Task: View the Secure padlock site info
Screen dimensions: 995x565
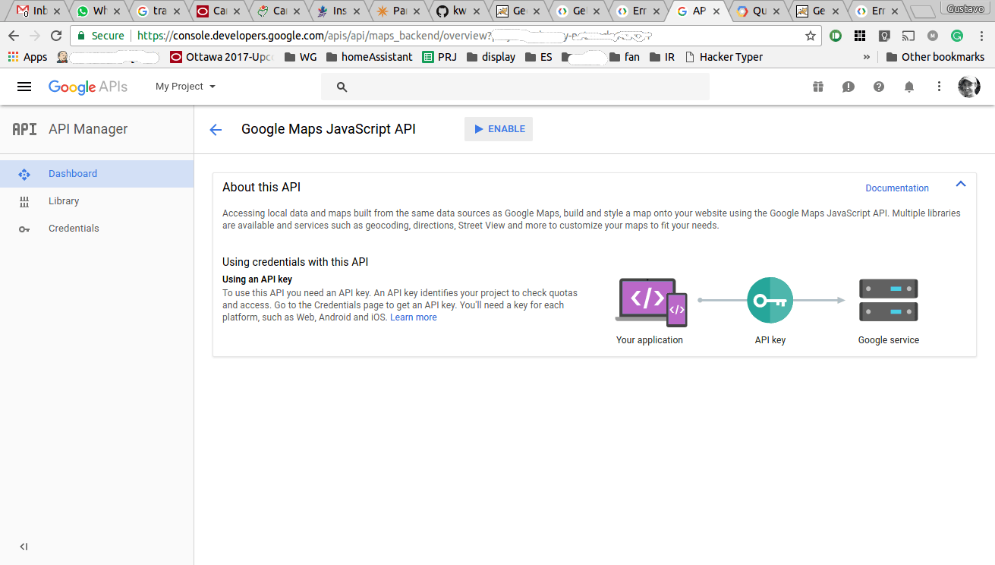Action: tap(101, 36)
